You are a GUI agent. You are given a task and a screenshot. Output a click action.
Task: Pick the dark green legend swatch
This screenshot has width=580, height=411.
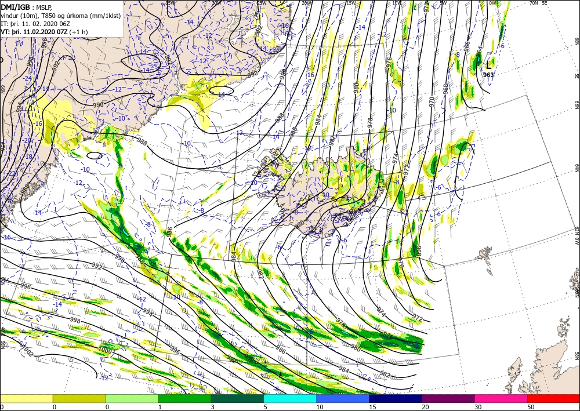237,398
